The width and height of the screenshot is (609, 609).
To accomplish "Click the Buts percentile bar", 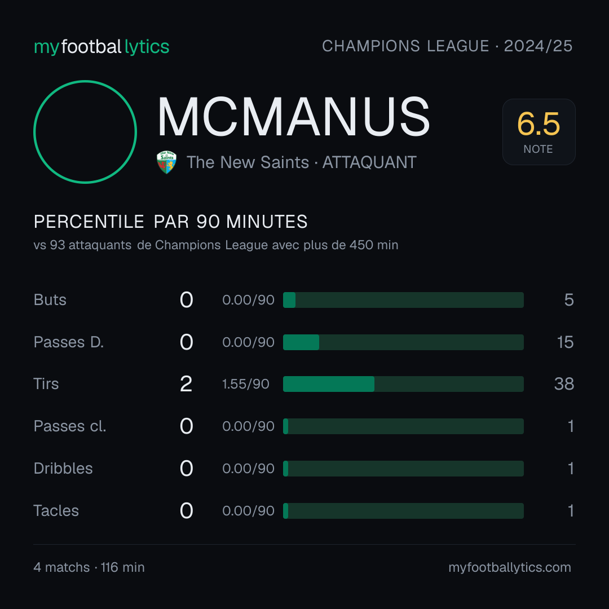I will 403,300.
